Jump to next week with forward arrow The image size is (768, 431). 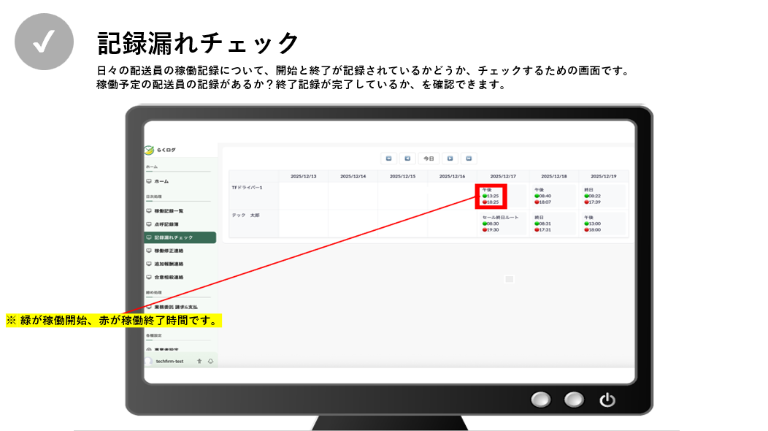[x=450, y=158]
